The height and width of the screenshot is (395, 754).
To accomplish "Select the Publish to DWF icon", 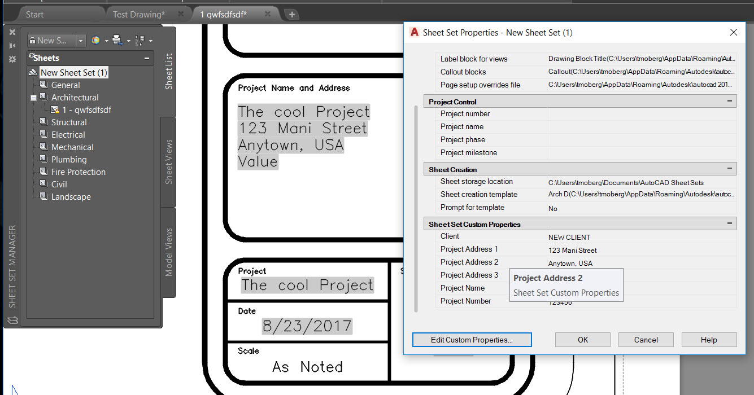I will click(x=117, y=40).
